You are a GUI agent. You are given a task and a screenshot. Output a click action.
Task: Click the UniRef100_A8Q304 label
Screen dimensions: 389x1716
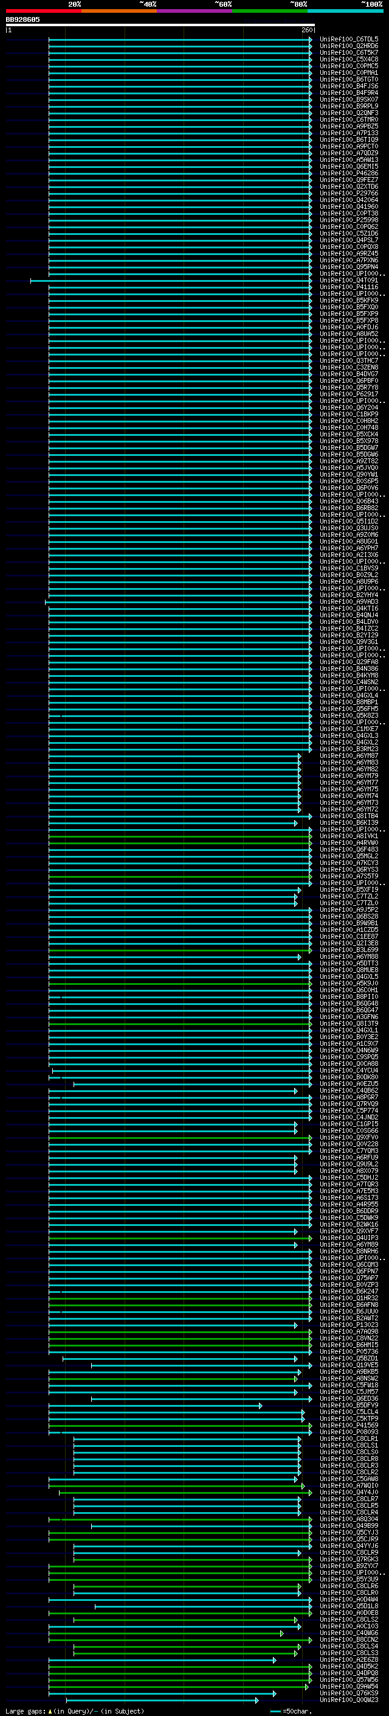(349, 1519)
